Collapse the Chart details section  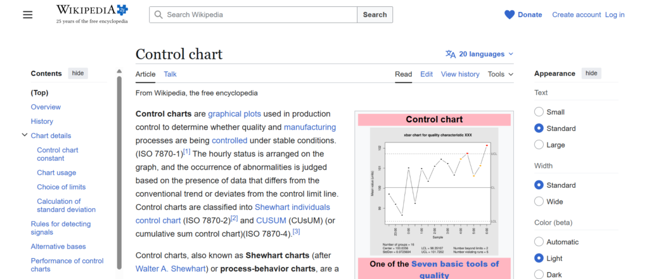click(x=25, y=135)
